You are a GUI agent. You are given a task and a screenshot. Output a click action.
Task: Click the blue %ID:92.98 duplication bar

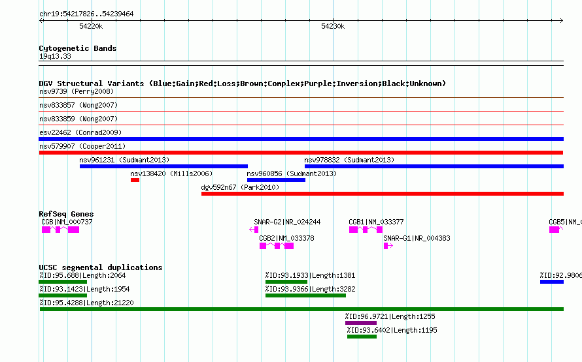tap(552, 282)
